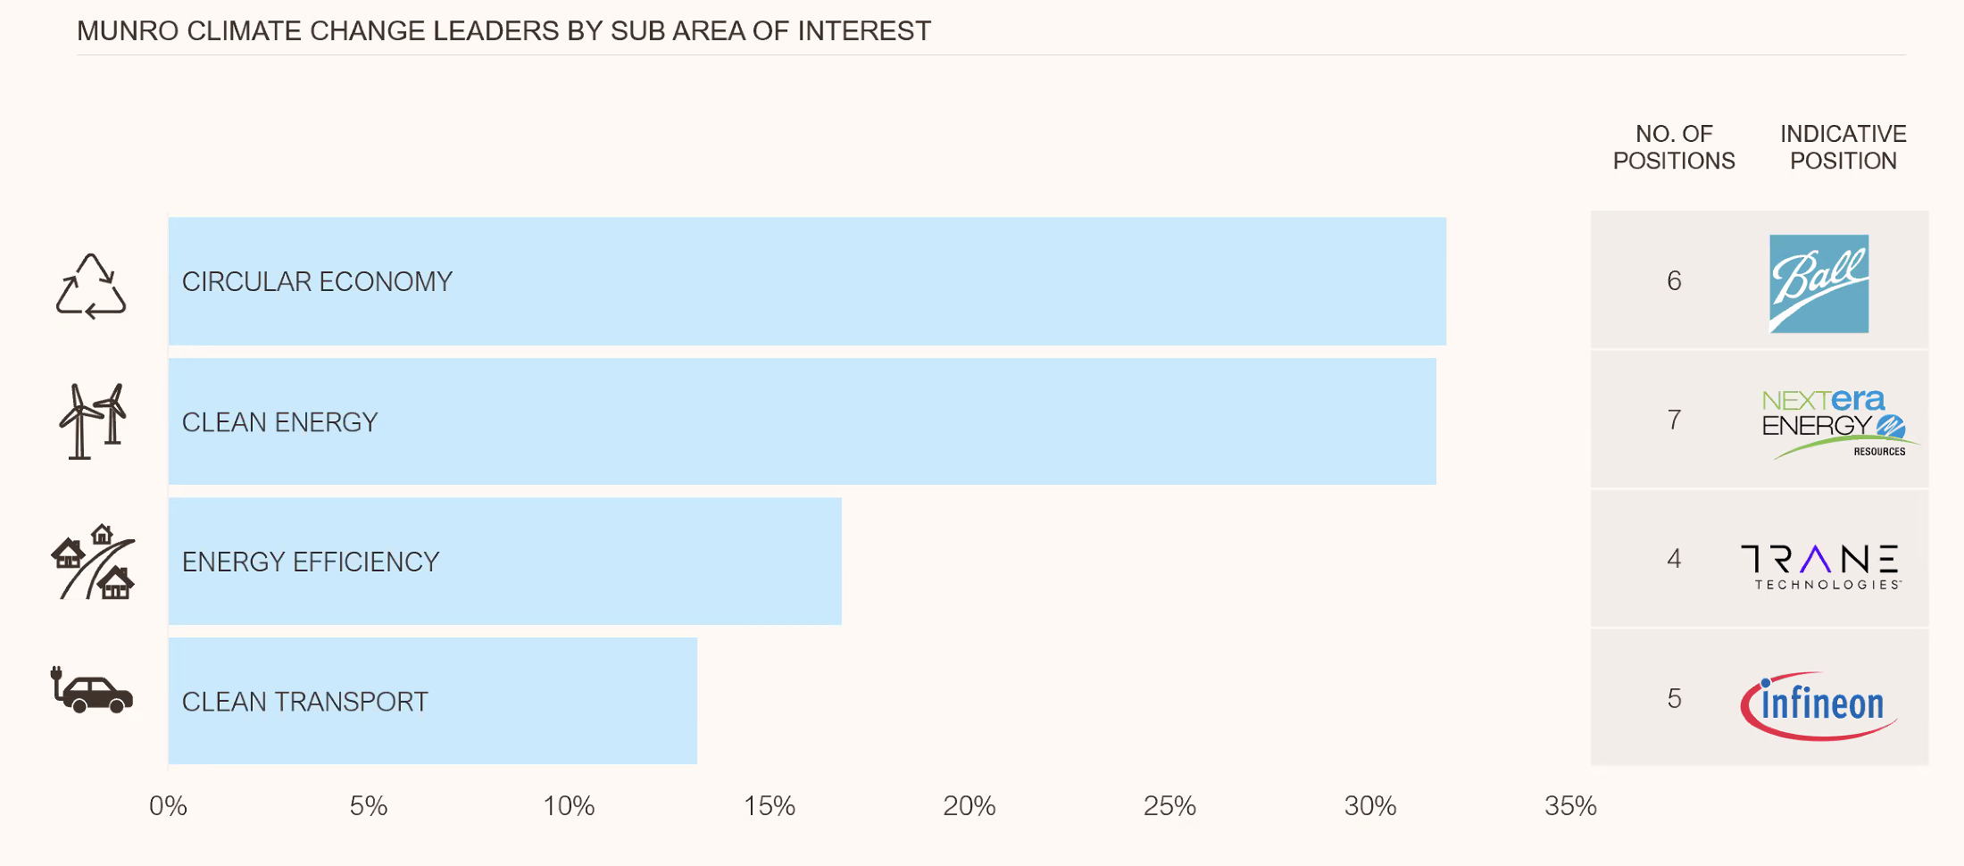Click the Ball company logo

(x=1818, y=284)
